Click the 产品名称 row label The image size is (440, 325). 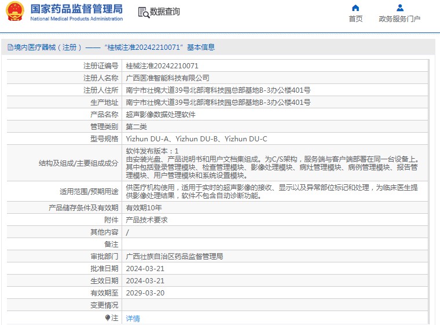tap(104, 114)
